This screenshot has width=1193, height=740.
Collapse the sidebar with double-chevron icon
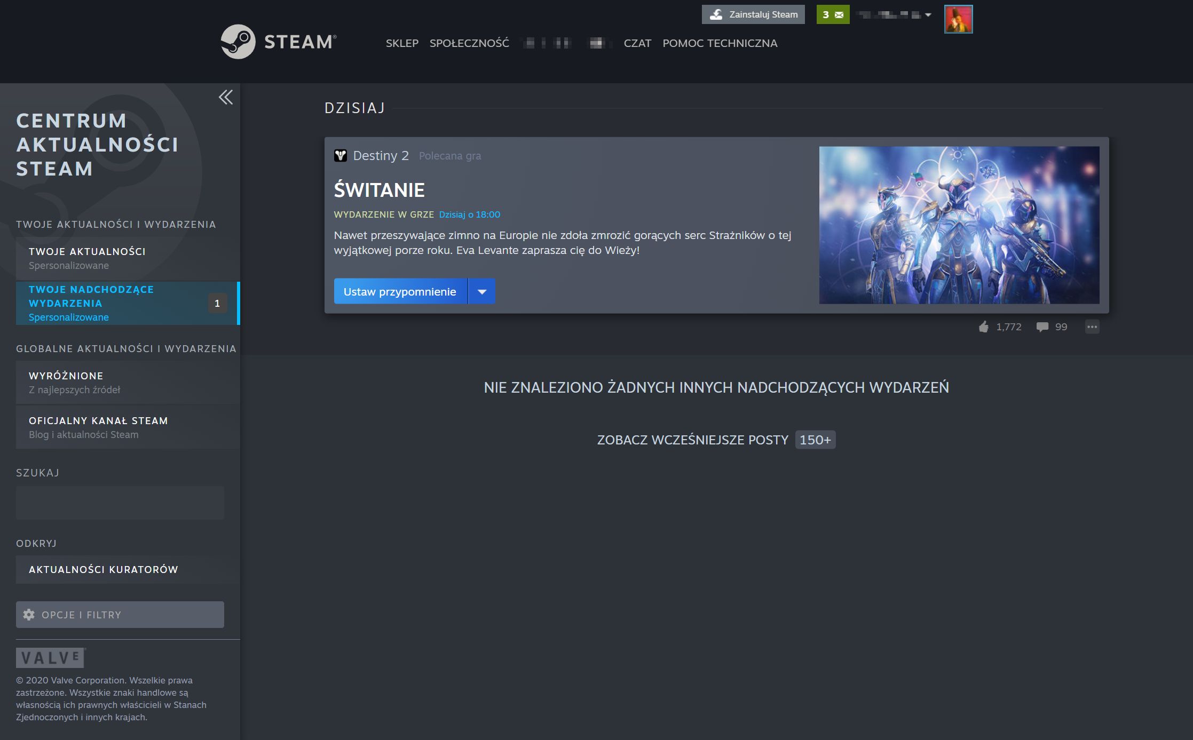[x=226, y=97]
